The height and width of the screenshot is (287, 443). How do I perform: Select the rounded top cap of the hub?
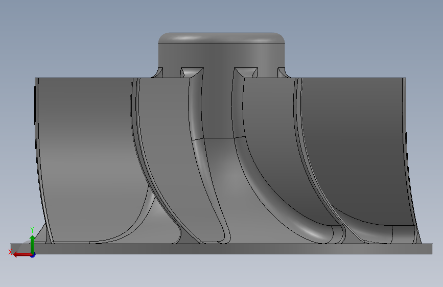221,38
